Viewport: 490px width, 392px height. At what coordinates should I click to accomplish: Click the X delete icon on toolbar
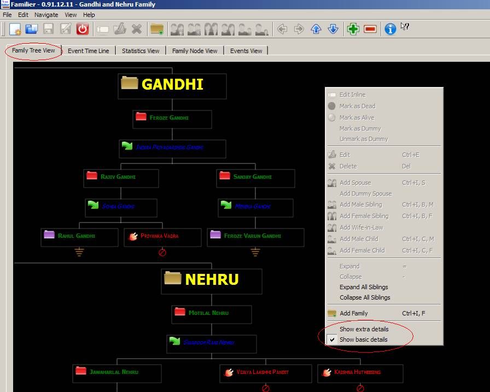(136, 29)
